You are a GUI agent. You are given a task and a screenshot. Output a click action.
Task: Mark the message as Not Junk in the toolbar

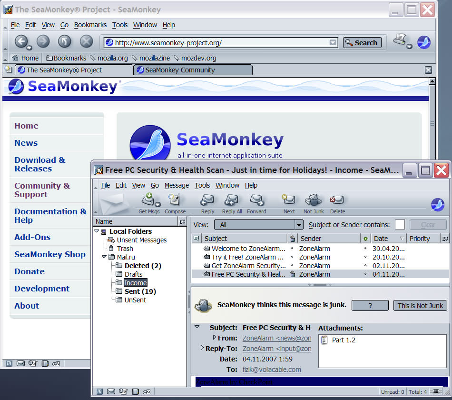(x=314, y=203)
